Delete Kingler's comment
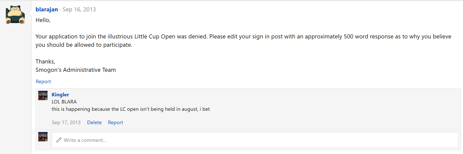 click(94, 122)
